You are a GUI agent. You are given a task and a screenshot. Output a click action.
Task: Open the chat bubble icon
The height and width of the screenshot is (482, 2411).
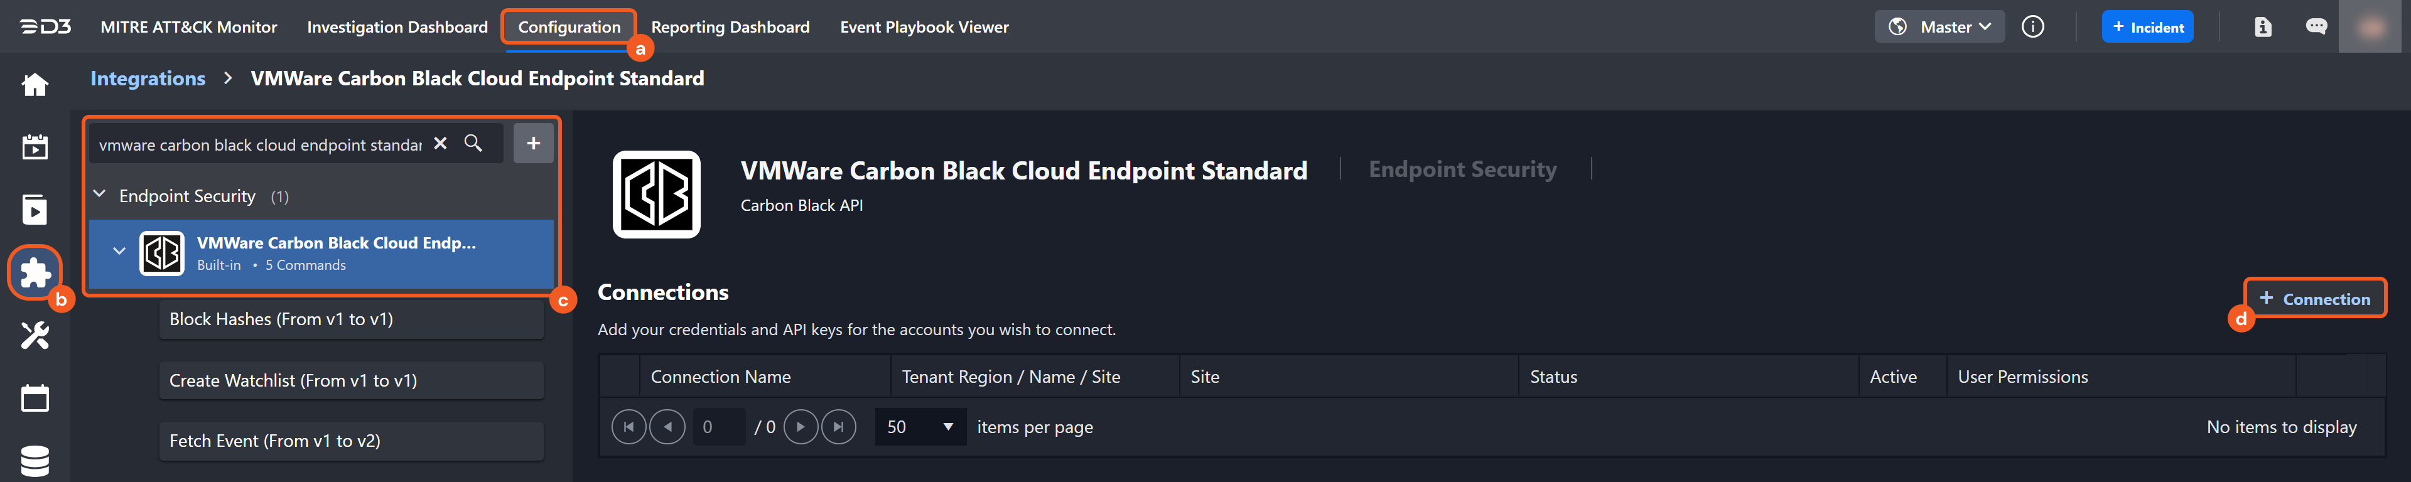pos(2316,27)
